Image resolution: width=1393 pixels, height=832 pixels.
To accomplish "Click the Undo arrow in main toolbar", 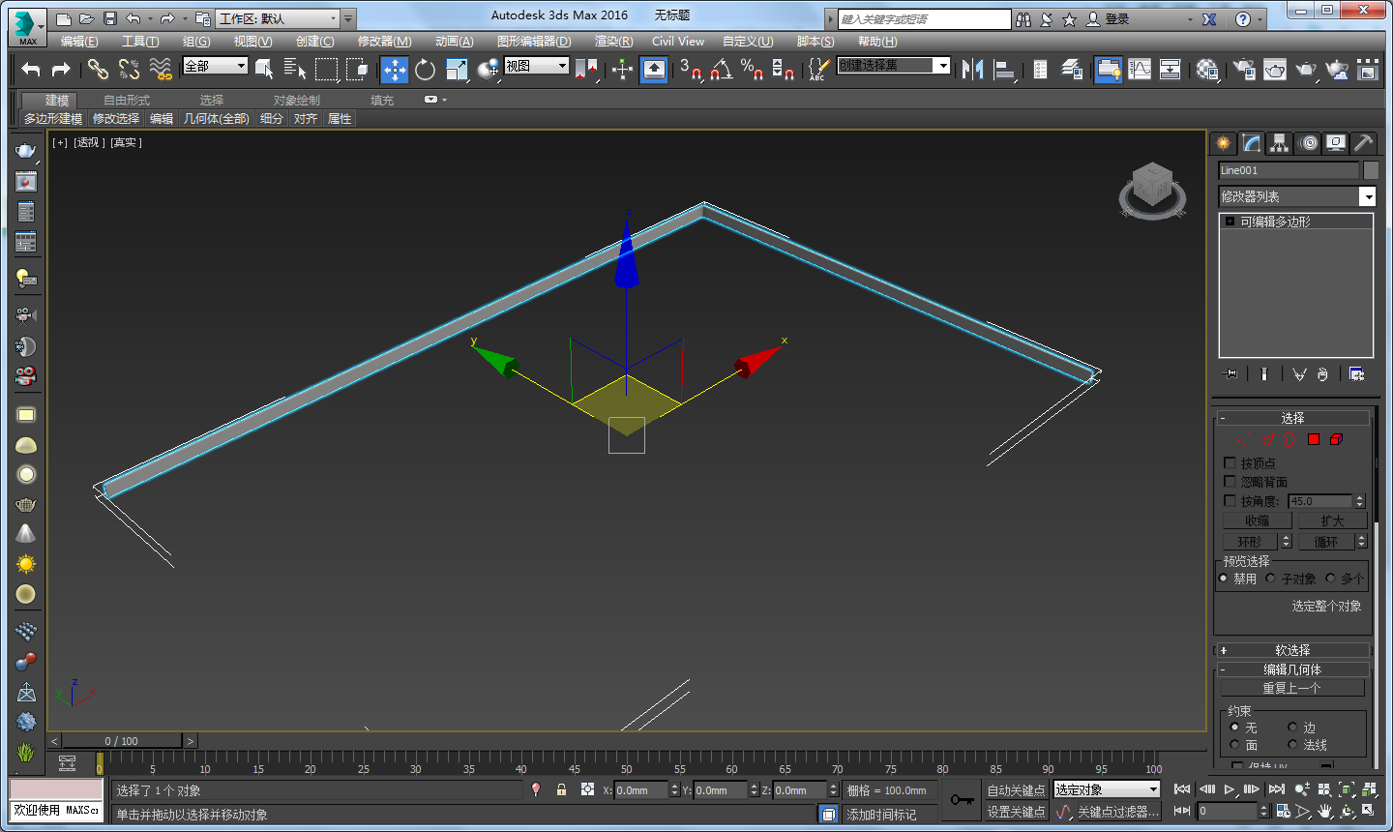I will click(x=31, y=69).
